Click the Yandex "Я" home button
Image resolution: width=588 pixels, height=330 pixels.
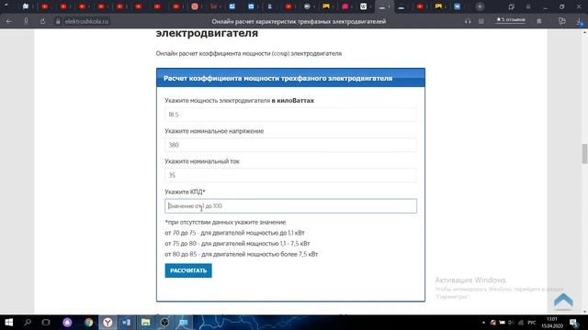coord(26,21)
